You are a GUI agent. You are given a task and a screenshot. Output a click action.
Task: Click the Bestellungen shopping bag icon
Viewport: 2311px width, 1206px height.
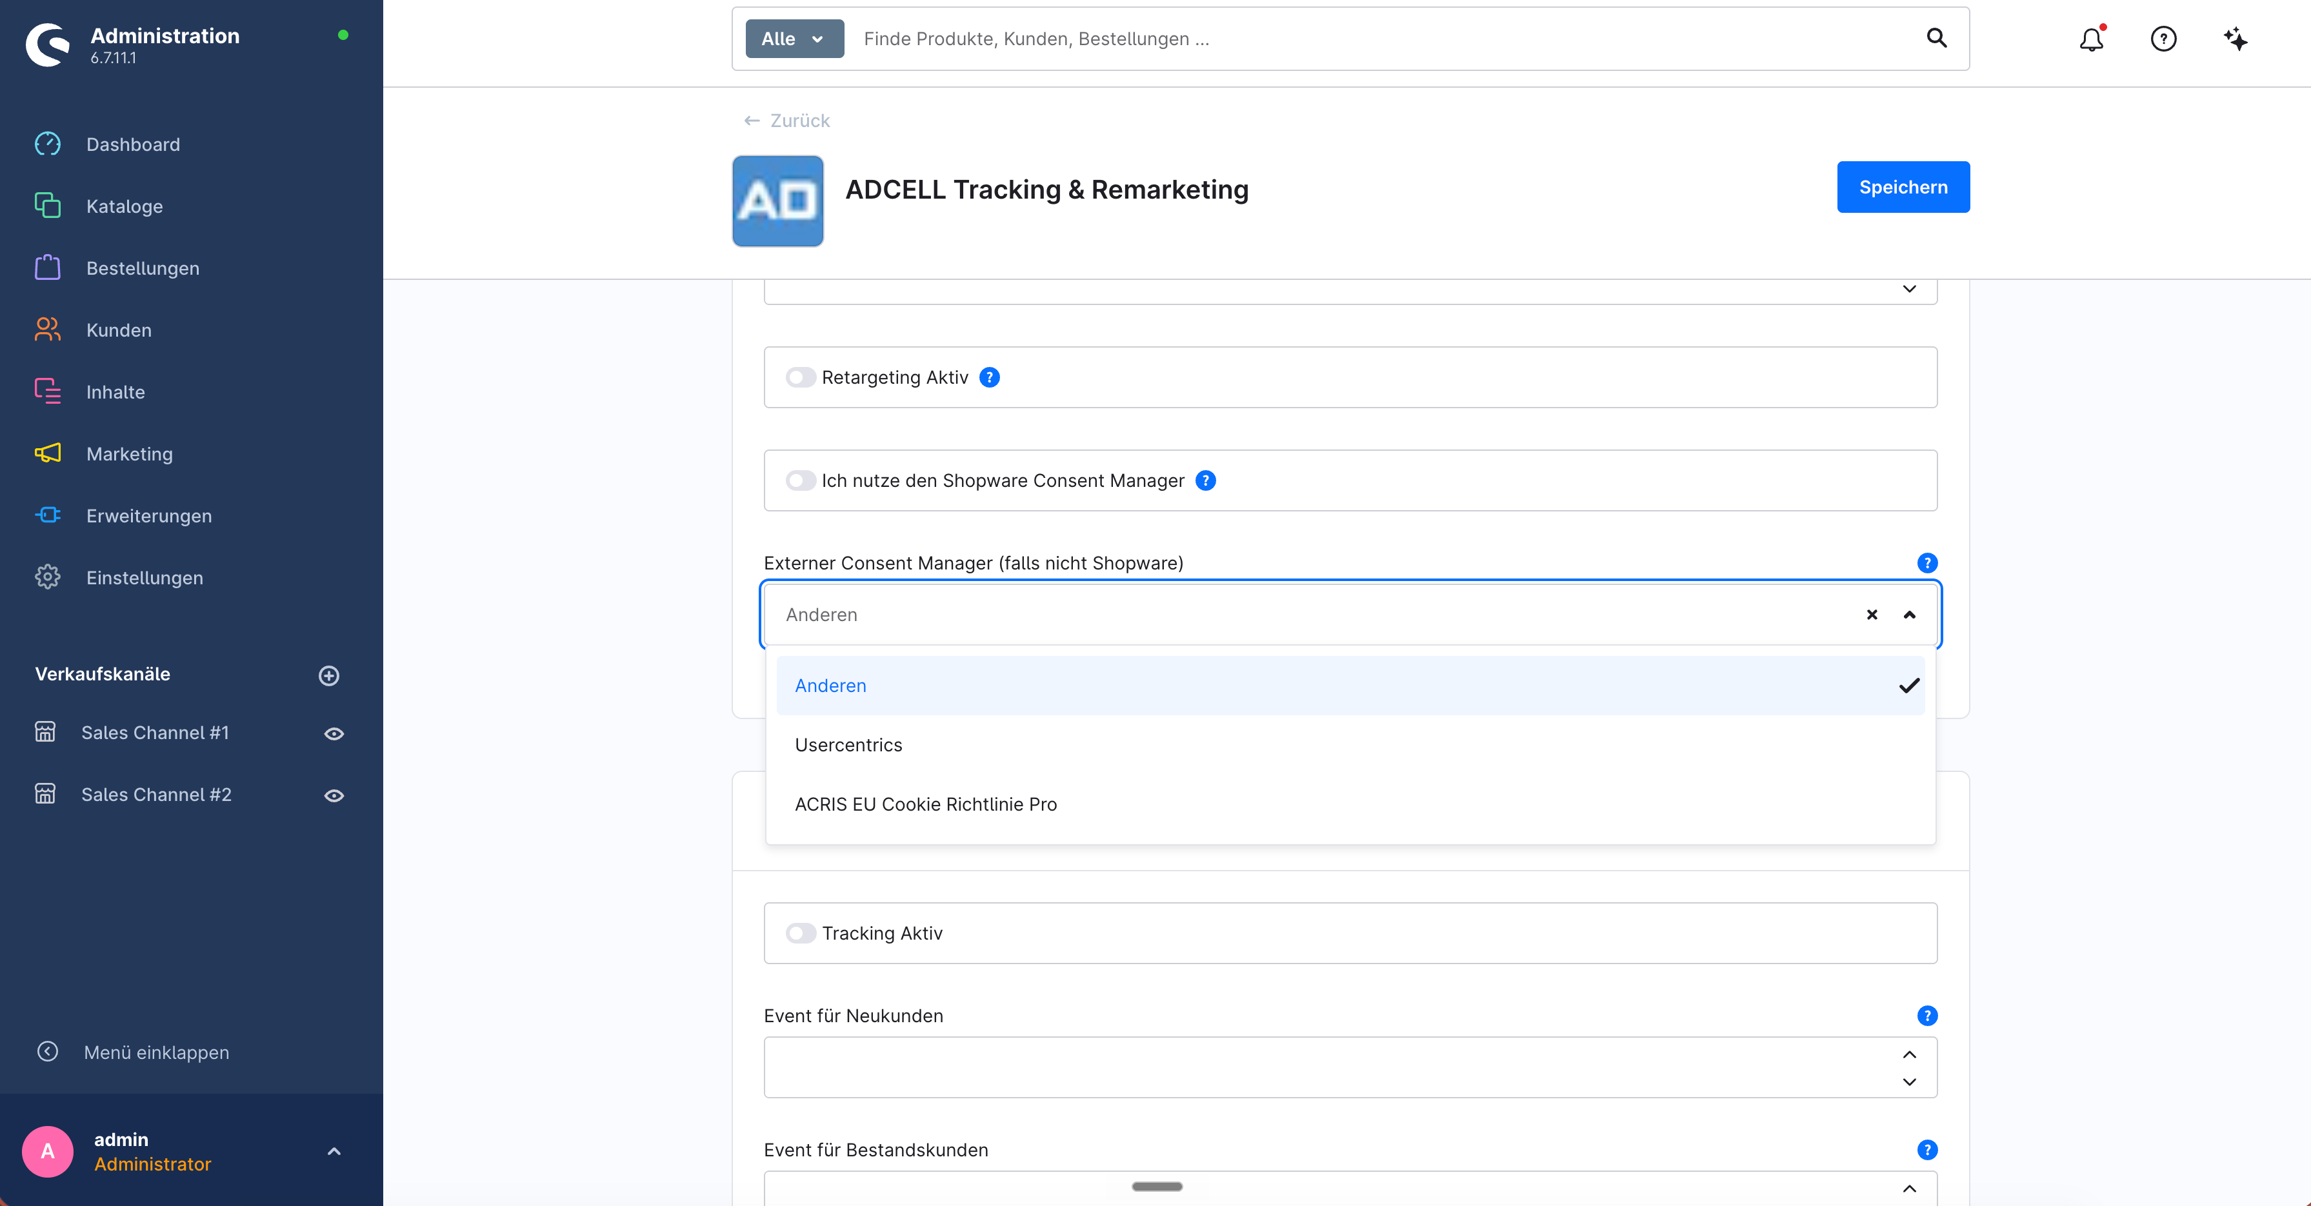[48, 268]
